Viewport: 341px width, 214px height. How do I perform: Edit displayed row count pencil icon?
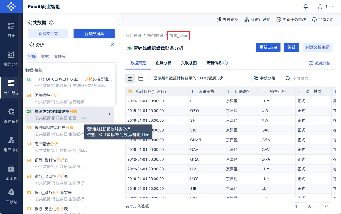click(221, 78)
